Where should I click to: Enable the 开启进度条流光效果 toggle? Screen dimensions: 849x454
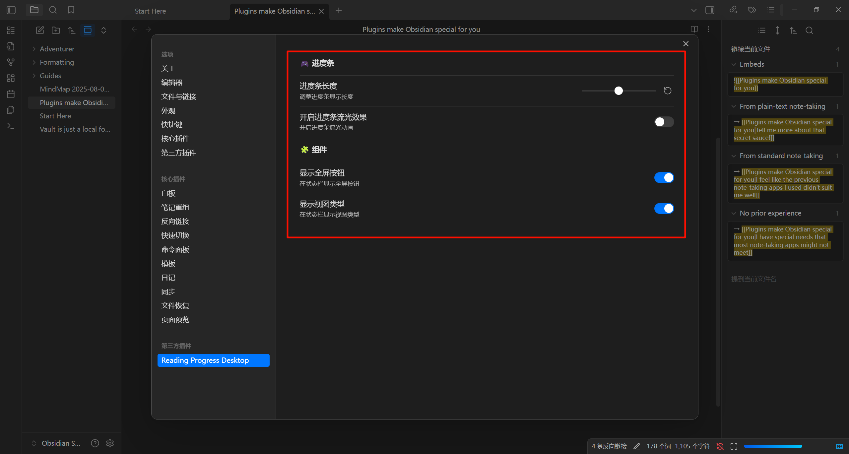[664, 122]
